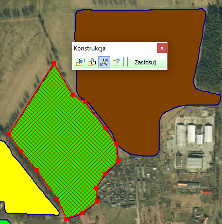Grab the leftmost red vertex of selected polygon
Viewport: 222px width, 224px height.
9,134
